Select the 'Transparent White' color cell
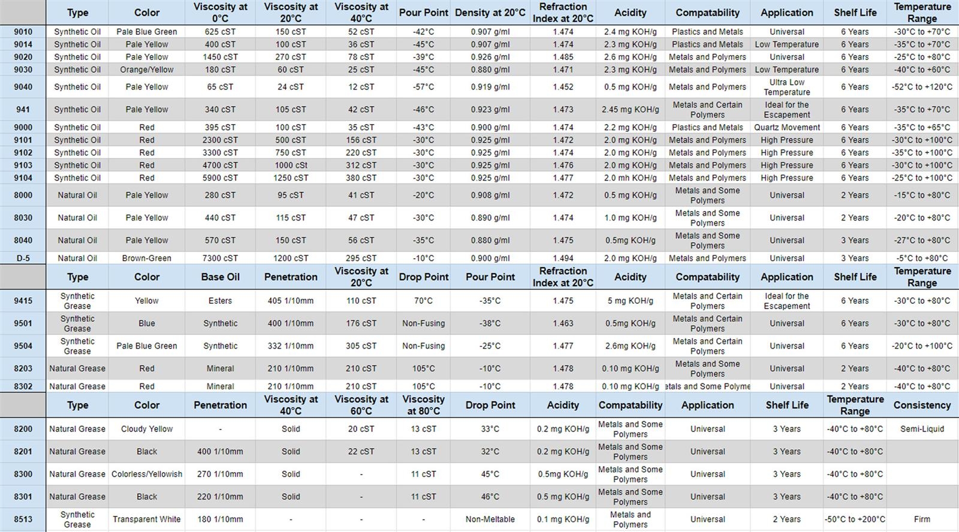The width and height of the screenshot is (959, 532). (146, 519)
